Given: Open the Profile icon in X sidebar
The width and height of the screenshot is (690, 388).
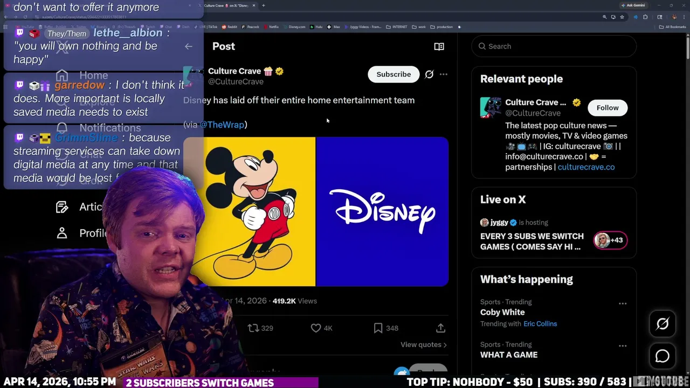Looking at the screenshot, I should click(x=62, y=233).
